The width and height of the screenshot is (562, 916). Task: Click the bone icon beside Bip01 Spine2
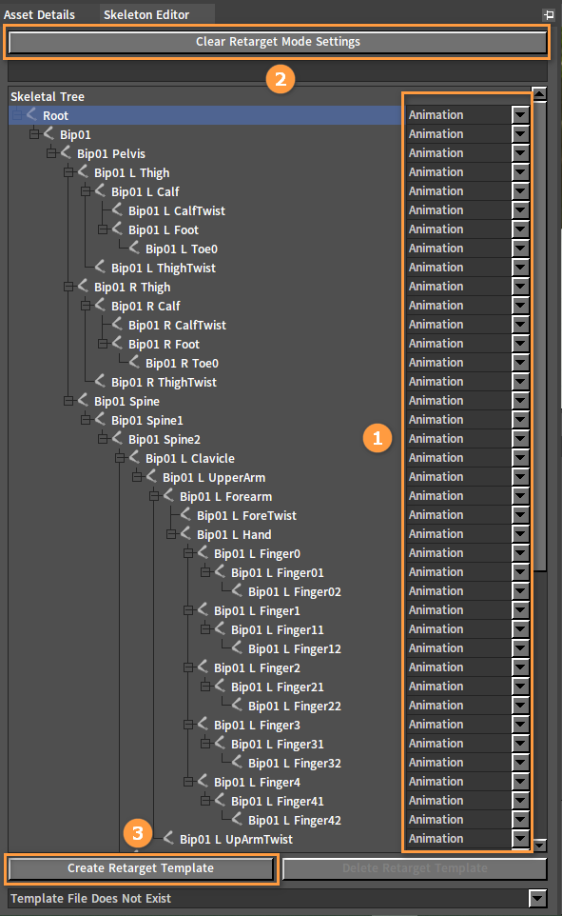117,439
